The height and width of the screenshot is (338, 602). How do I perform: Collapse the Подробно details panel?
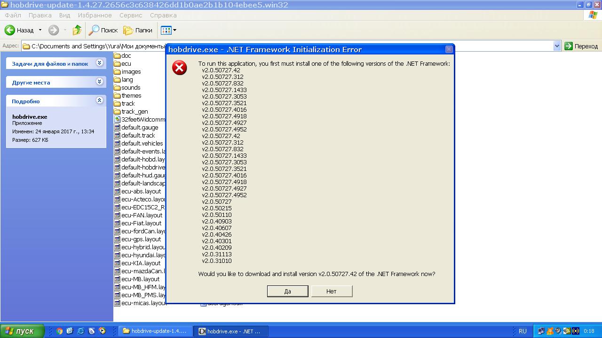[x=99, y=100]
